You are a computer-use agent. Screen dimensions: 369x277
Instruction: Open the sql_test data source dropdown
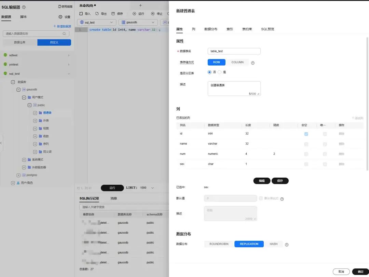(x=97, y=22)
